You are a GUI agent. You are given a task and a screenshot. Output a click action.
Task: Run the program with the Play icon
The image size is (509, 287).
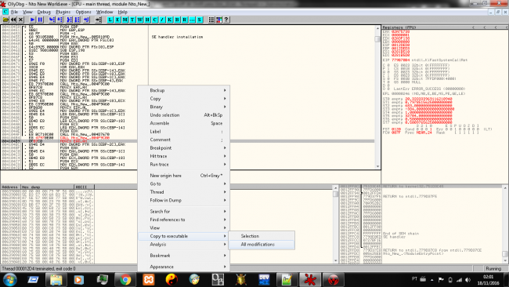(32, 20)
